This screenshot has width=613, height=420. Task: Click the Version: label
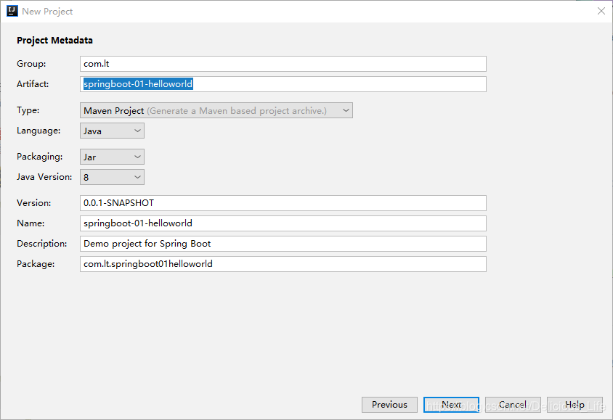[34, 203]
